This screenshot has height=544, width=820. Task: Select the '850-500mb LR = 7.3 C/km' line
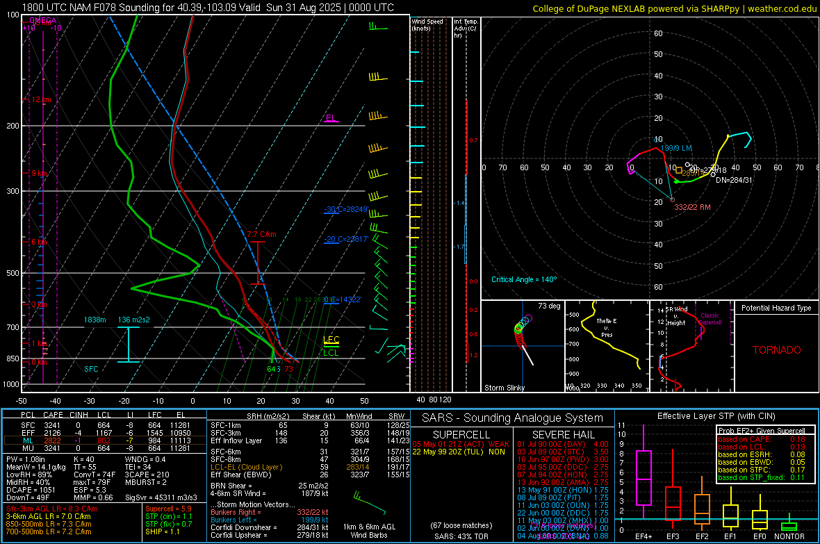(x=49, y=524)
